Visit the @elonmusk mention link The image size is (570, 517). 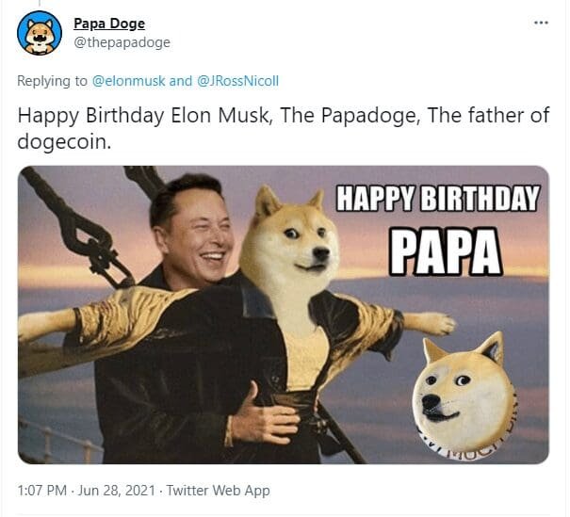point(129,81)
